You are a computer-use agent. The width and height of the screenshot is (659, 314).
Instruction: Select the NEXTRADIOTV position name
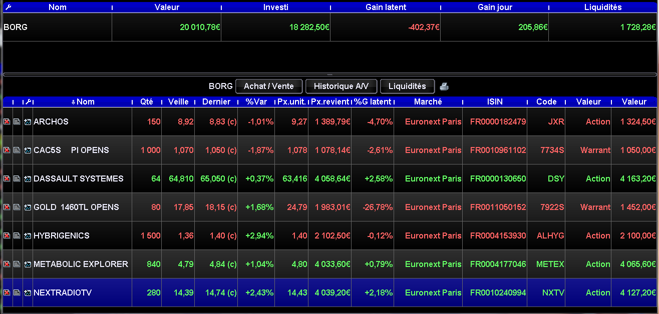pos(63,292)
